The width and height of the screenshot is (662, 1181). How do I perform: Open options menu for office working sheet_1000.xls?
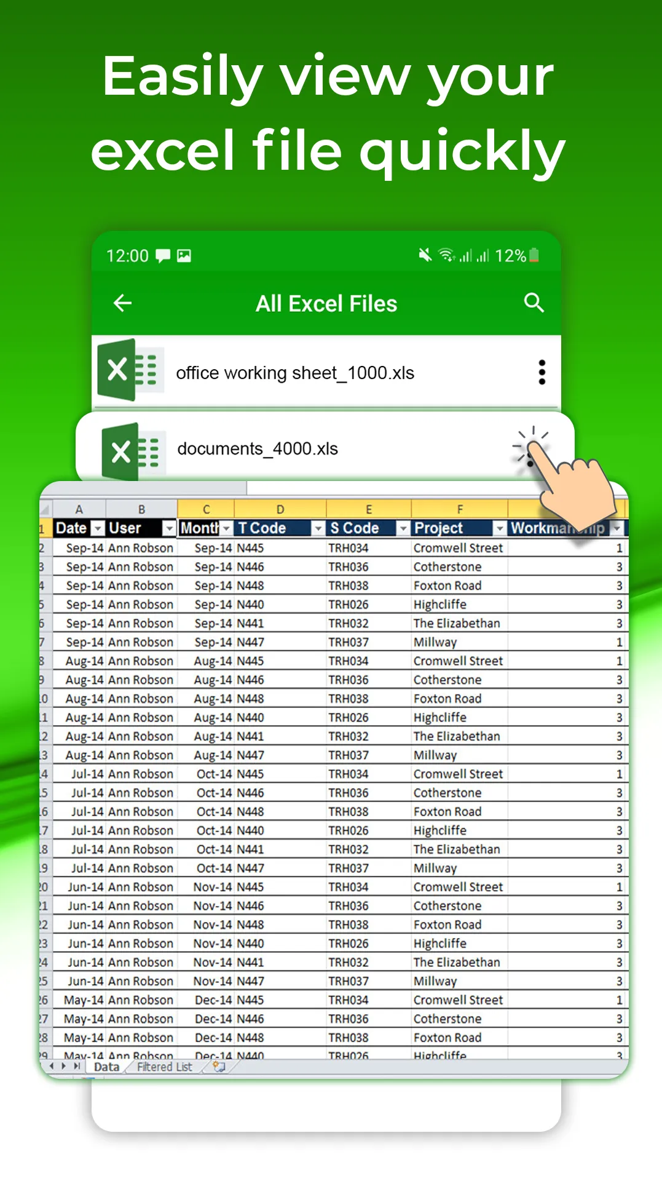542,373
